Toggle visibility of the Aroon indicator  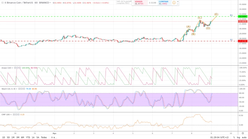click(x=15, y=68)
